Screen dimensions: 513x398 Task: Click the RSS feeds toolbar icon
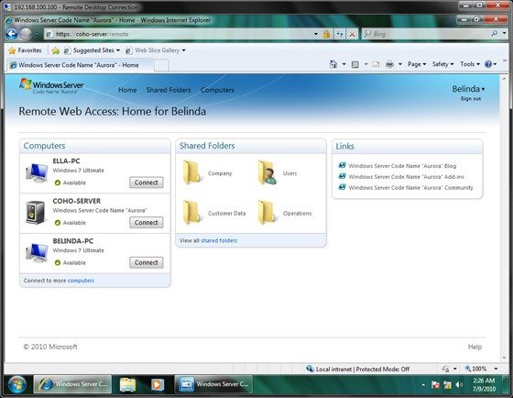tap(355, 64)
